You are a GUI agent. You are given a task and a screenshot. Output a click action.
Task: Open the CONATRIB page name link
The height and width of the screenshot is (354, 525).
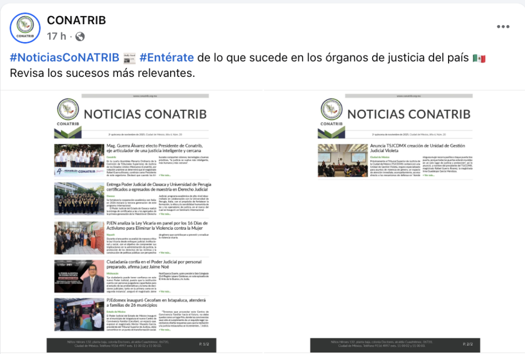pyautogui.click(x=76, y=20)
